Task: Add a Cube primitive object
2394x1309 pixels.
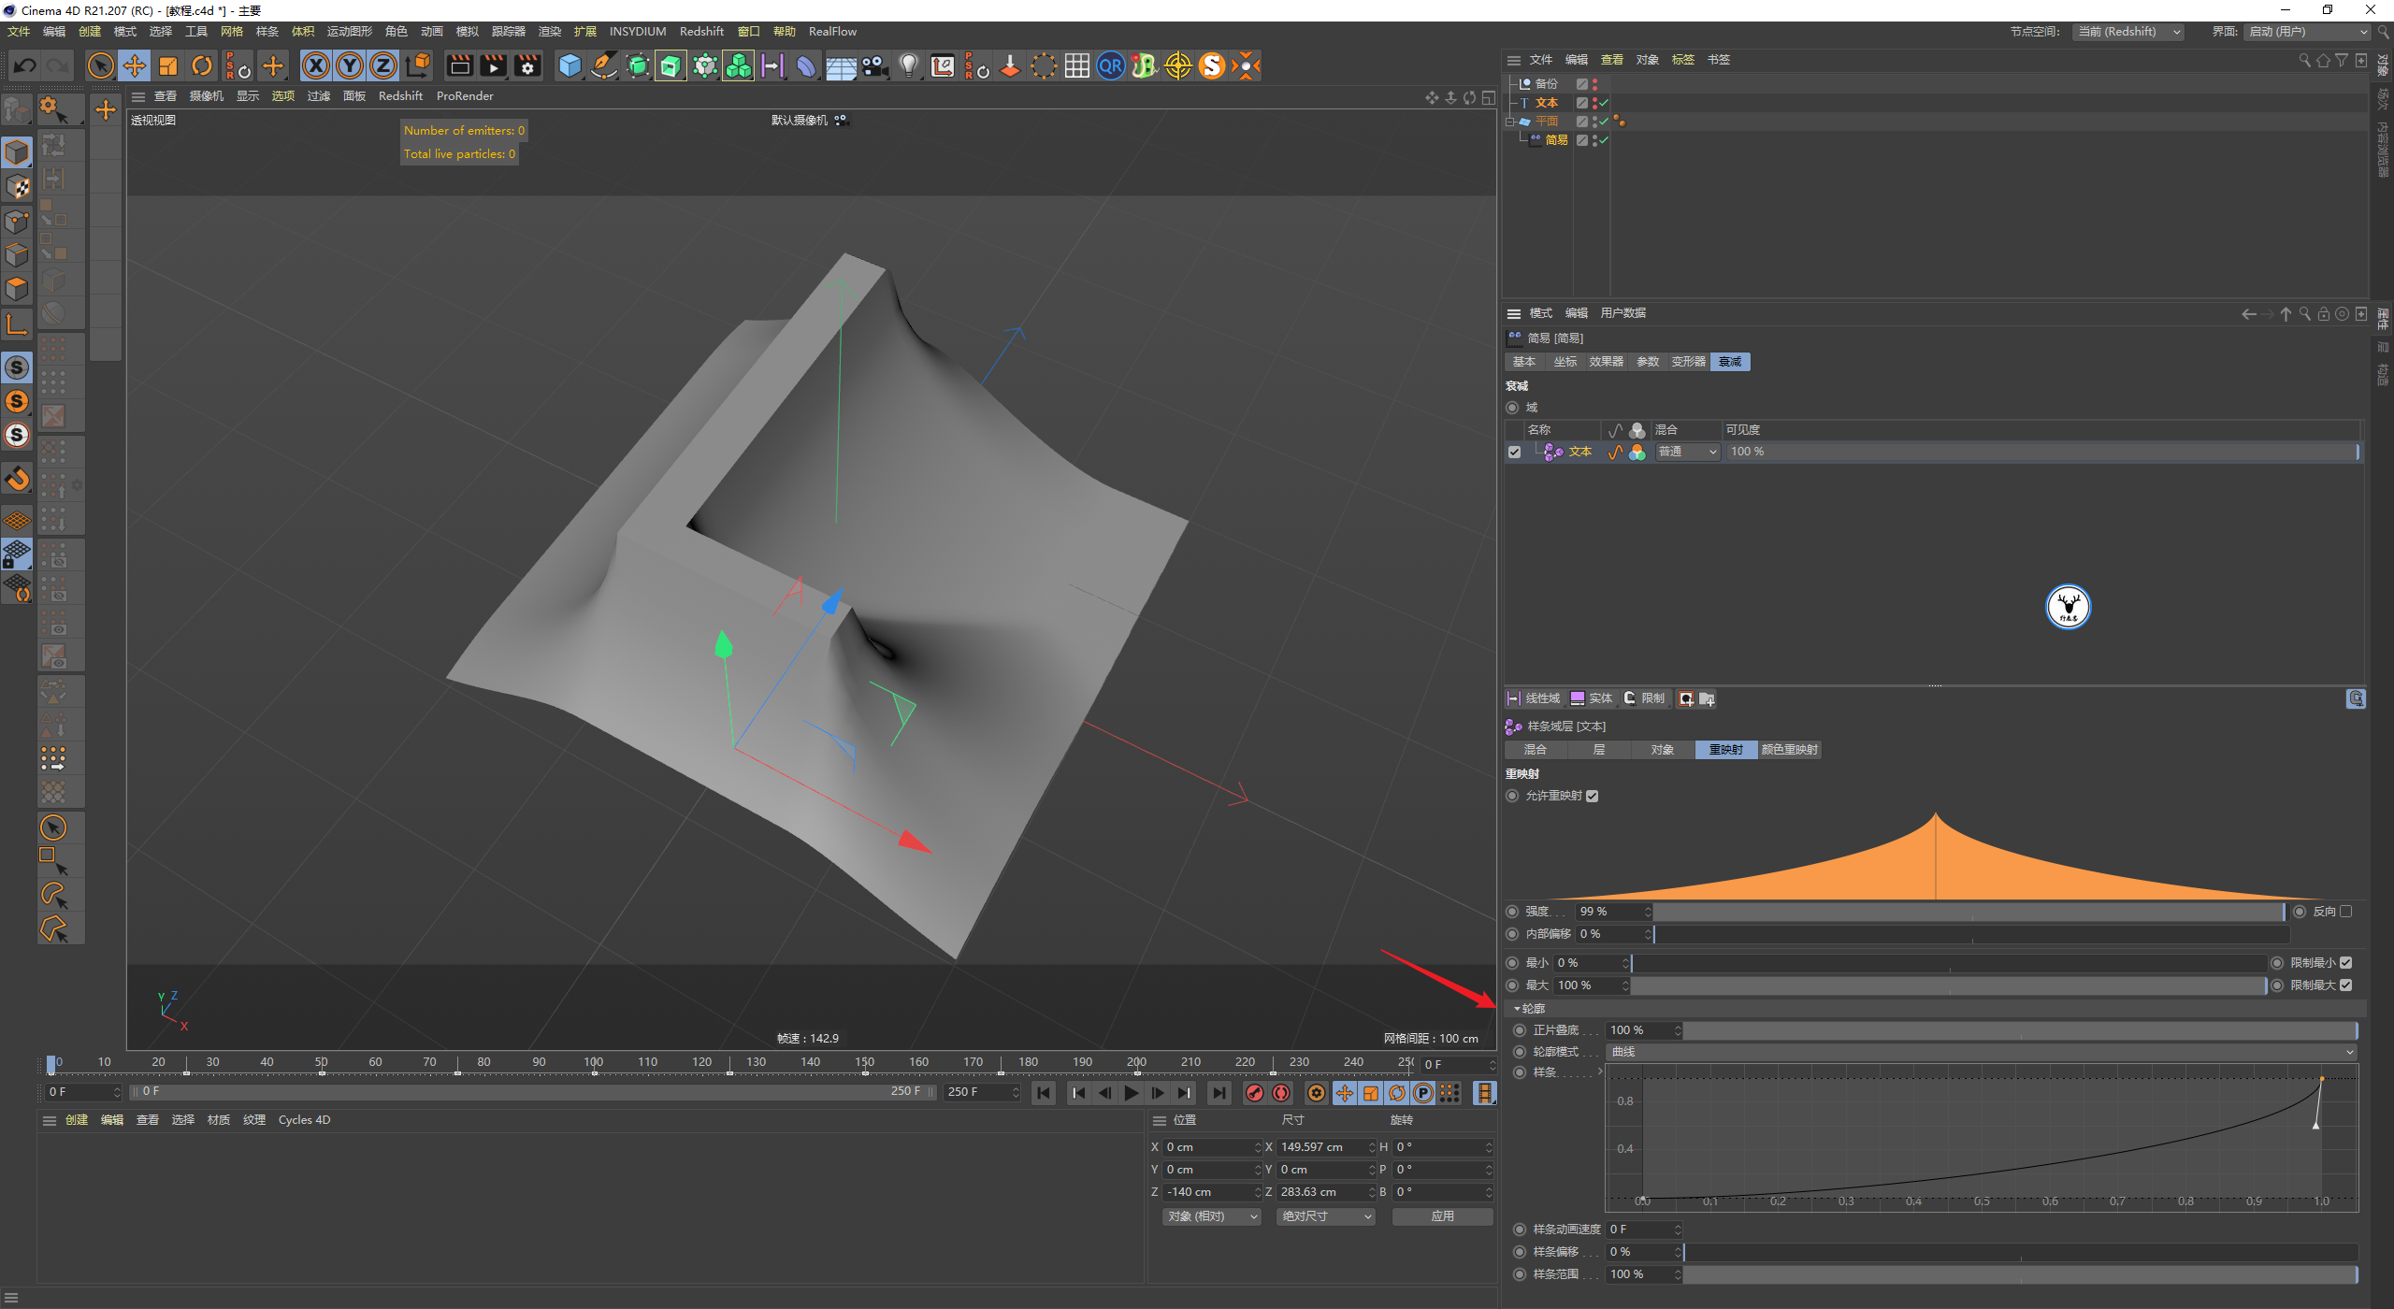Action: [x=570, y=65]
